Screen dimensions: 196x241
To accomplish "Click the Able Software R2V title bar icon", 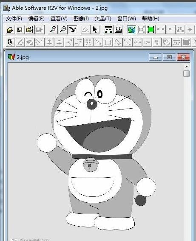I will [7, 8].
